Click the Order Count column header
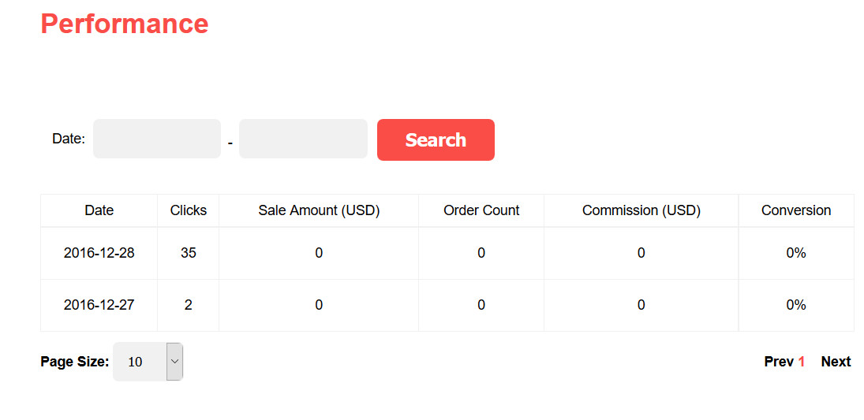864x420 pixels. (481, 210)
